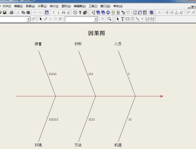Select the annotation pointer arrow tool
The height and width of the screenshot is (149, 196).
tap(118, 19)
